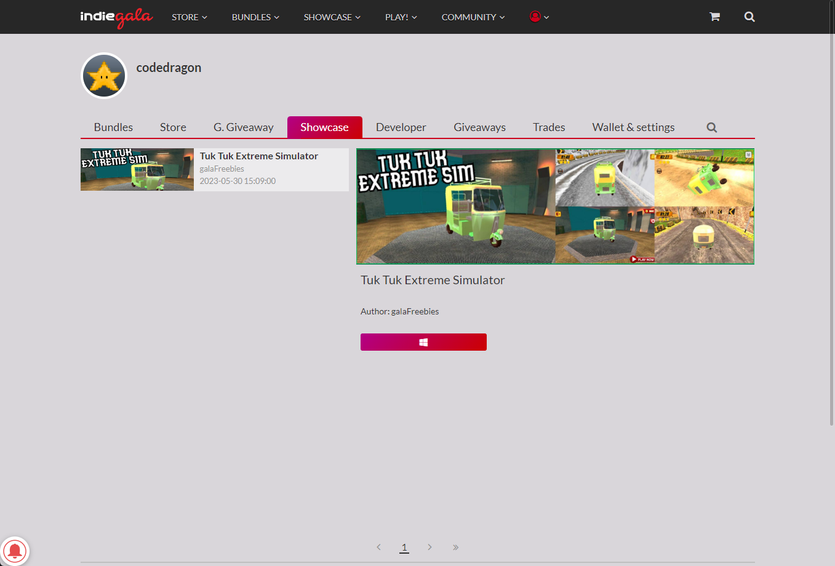Open the Wallet & settings tab
The image size is (835, 566).
[x=633, y=127]
